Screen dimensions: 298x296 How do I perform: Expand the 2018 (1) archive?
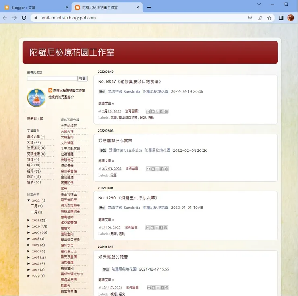pyautogui.click(x=29, y=239)
